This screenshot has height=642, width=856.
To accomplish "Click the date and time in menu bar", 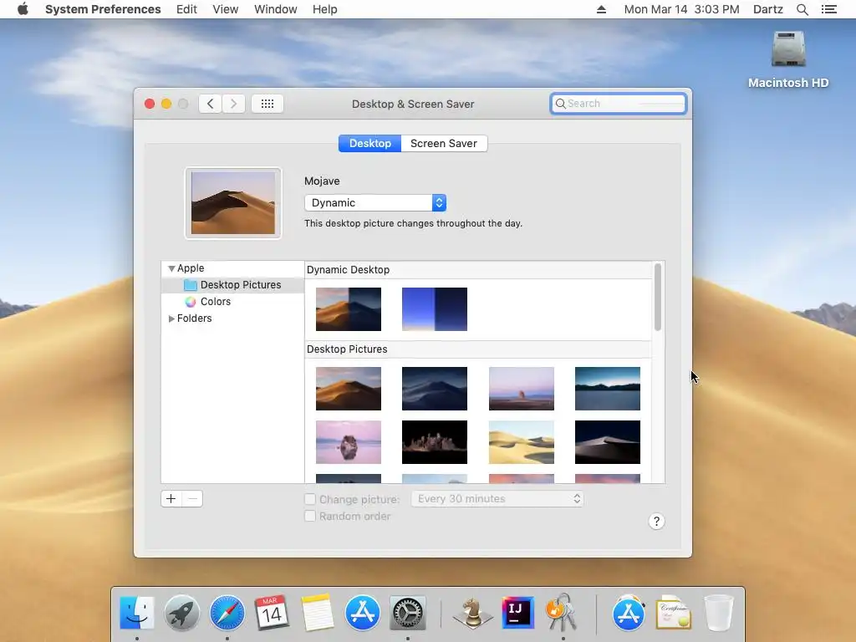I will click(681, 9).
